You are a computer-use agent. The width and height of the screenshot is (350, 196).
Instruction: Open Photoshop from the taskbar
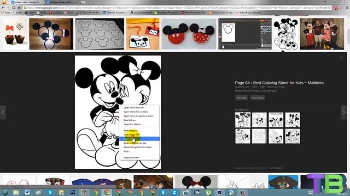(73, 192)
